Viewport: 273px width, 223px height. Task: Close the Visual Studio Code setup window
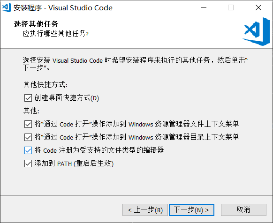click(x=258, y=7)
